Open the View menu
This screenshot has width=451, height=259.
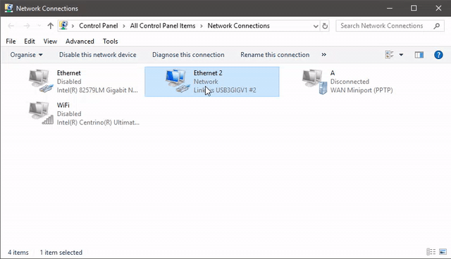50,42
